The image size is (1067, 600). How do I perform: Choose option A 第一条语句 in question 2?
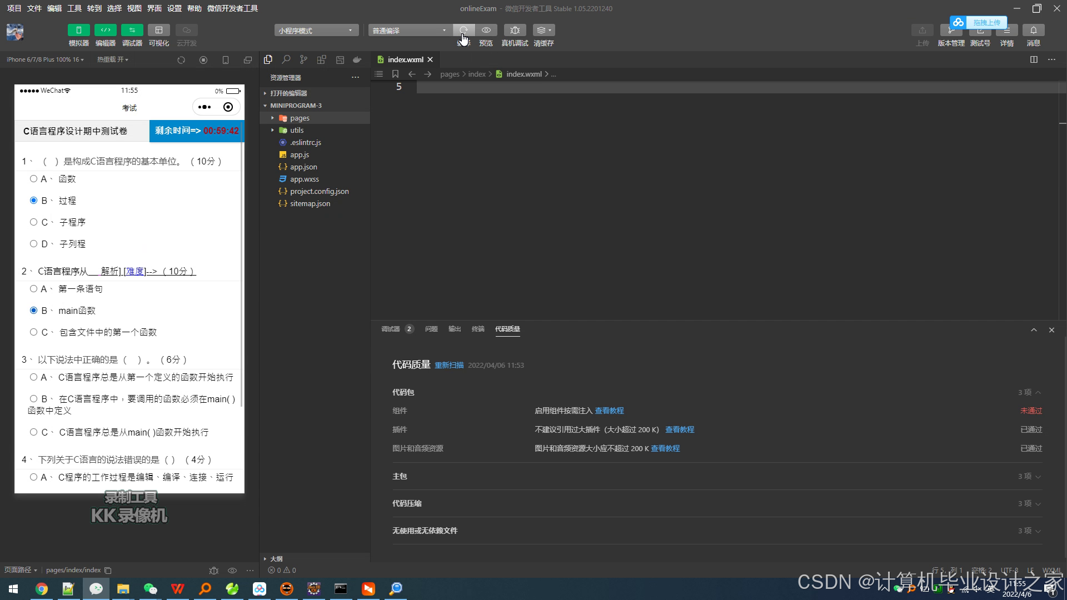tap(34, 289)
